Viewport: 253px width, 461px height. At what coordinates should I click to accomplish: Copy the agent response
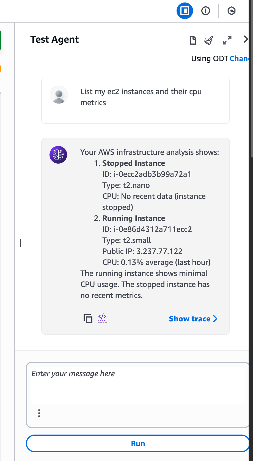(x=88, y=319)
